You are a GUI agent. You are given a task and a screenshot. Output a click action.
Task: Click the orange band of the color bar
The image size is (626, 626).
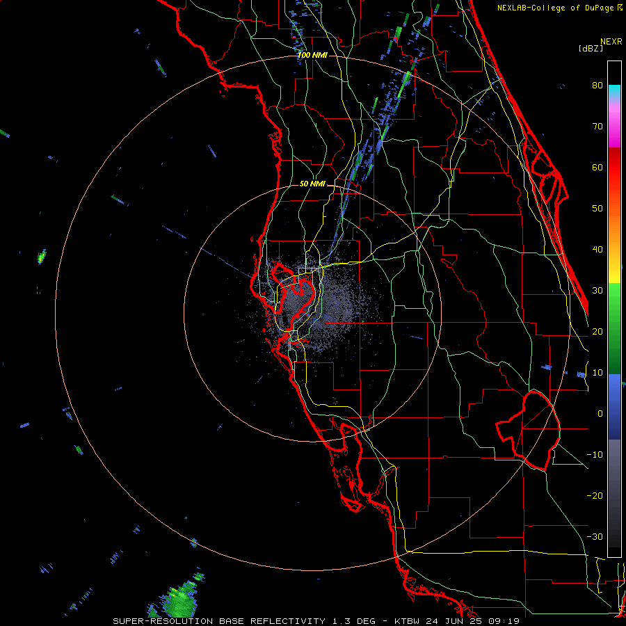[614, 230]
